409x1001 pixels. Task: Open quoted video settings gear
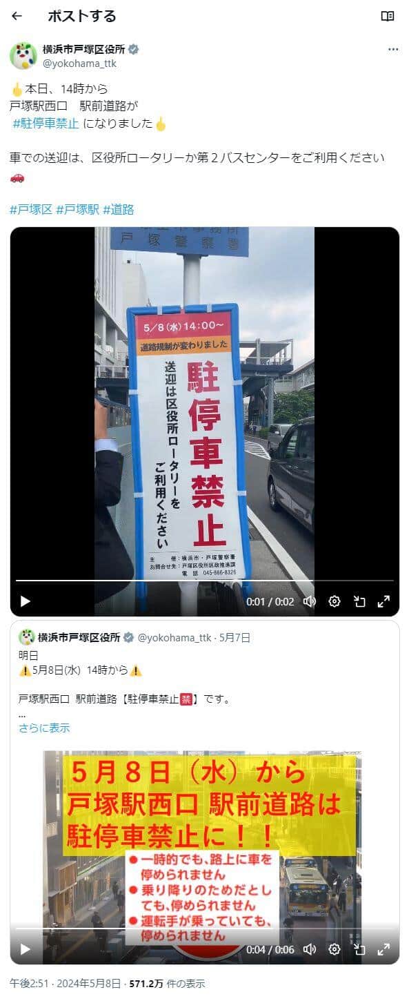pyautogui.click(x=335, y=949)
